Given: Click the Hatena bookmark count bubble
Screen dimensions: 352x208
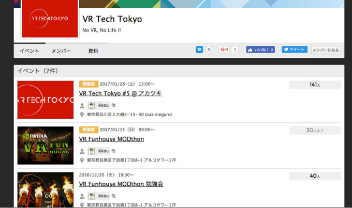Looking at the screenshot, I should click(209, 50).
